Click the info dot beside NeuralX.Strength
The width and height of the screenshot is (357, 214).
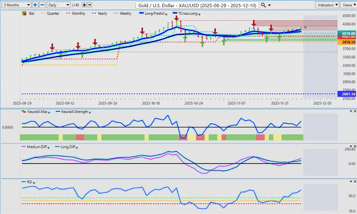pos(90,112)
